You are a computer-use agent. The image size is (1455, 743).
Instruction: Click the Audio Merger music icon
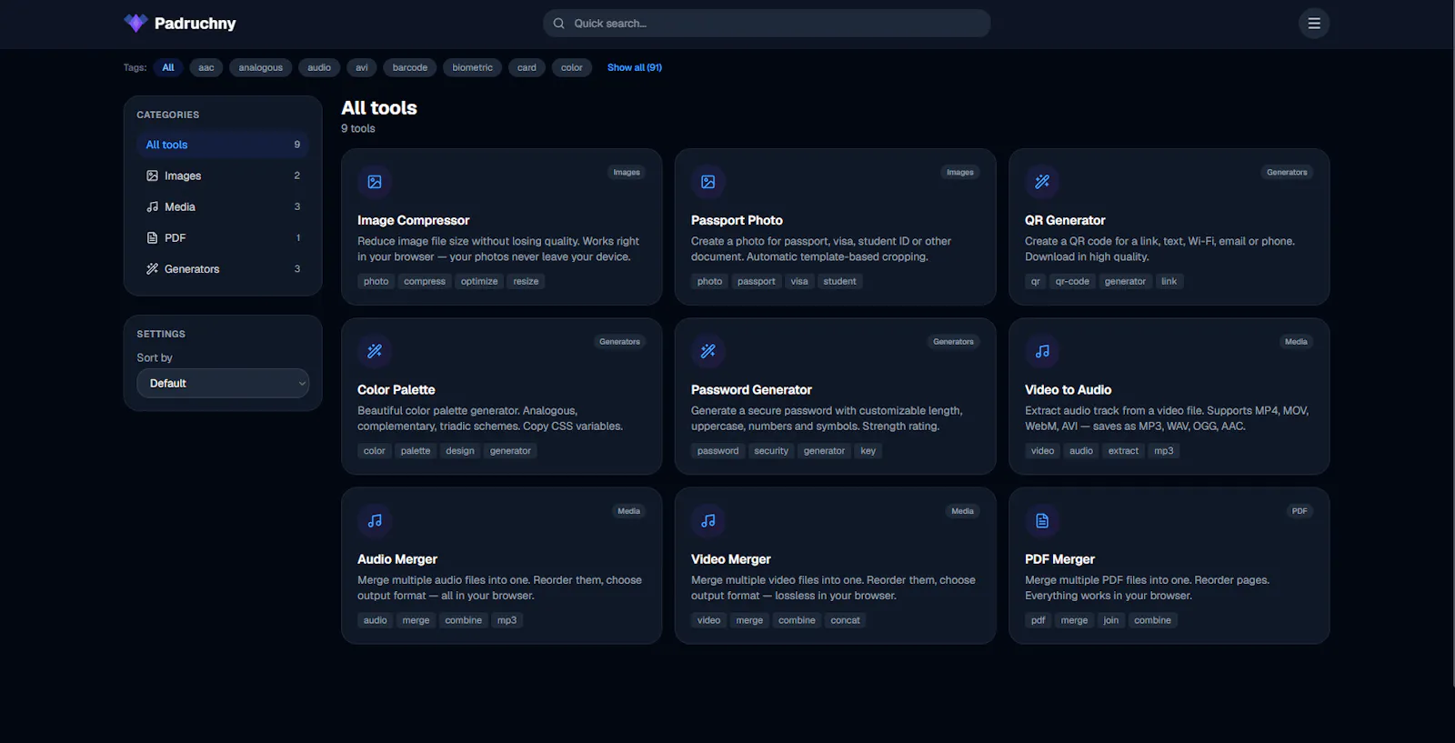(x=375, y=521)
